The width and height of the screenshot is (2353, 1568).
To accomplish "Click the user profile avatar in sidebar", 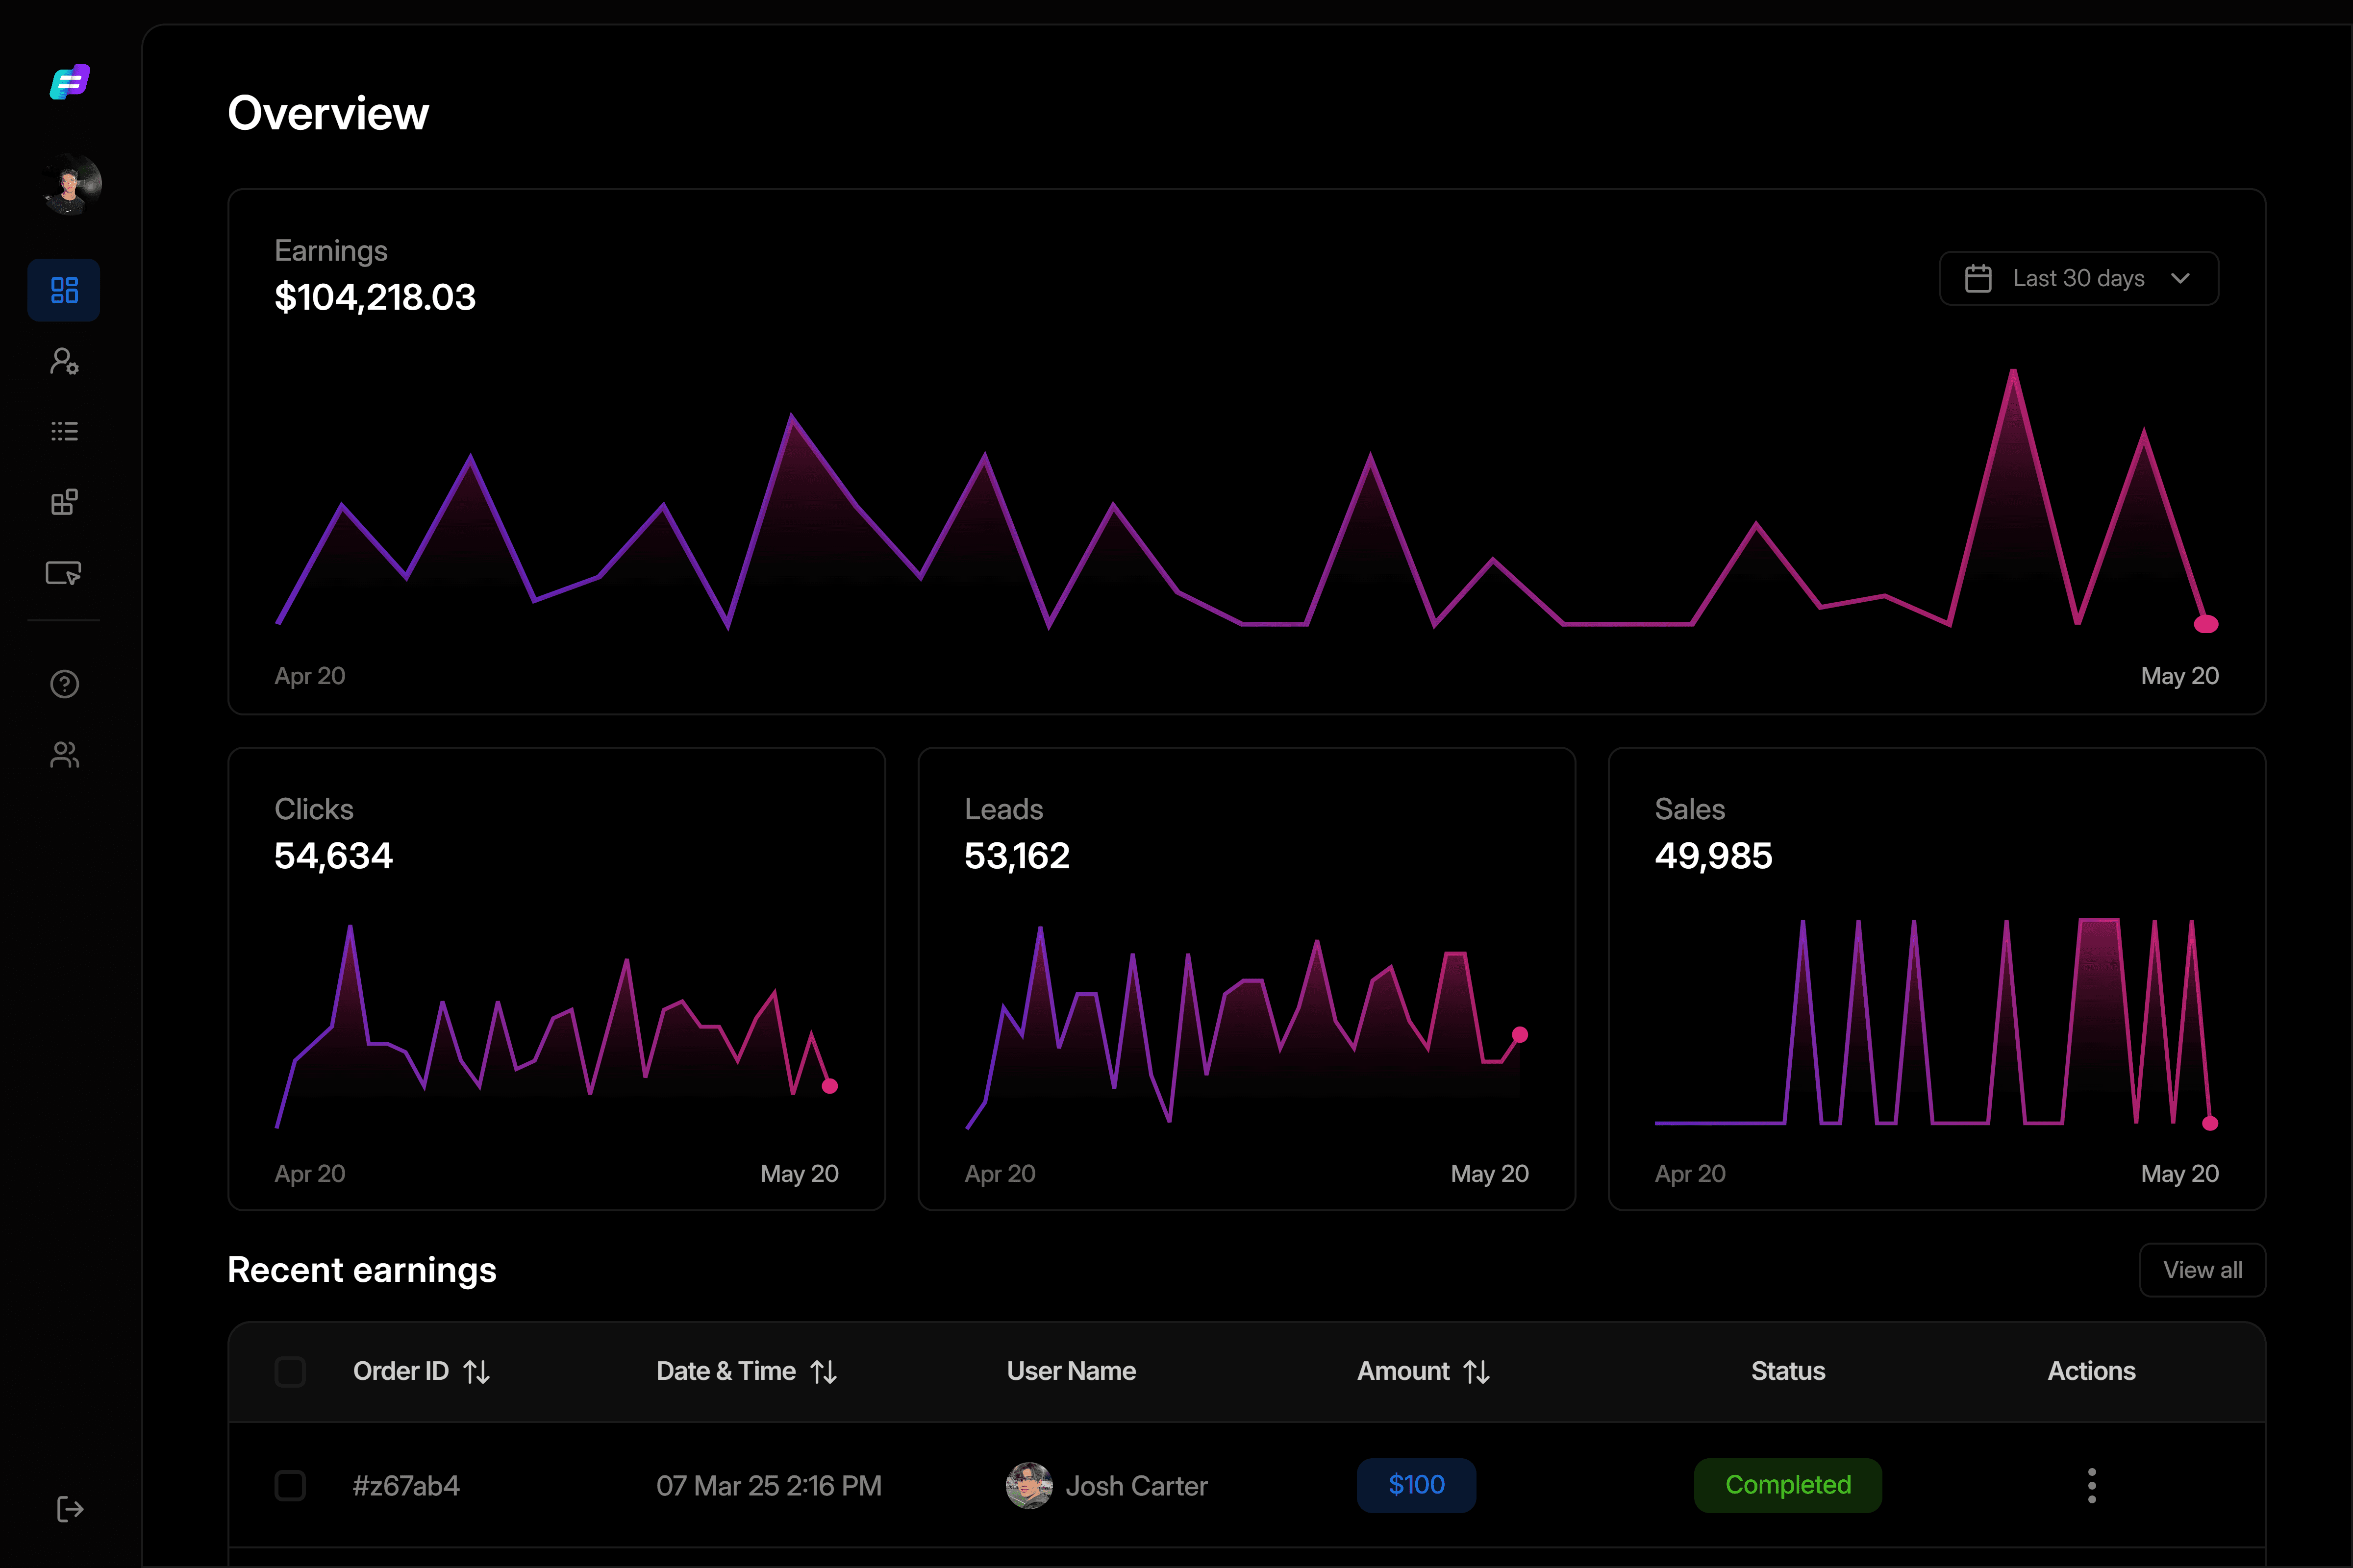I will [70, 185].
